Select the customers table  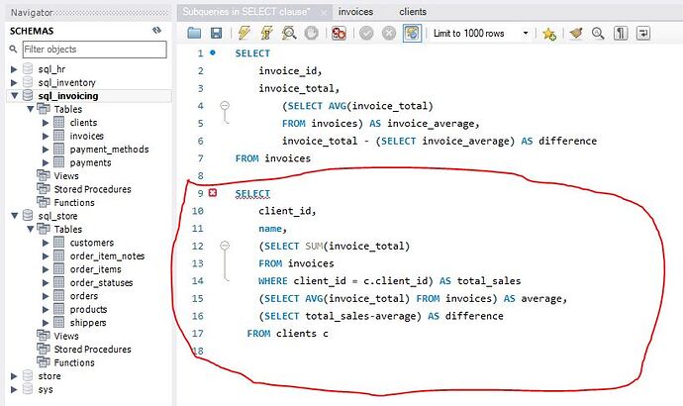tap(91, 243)
